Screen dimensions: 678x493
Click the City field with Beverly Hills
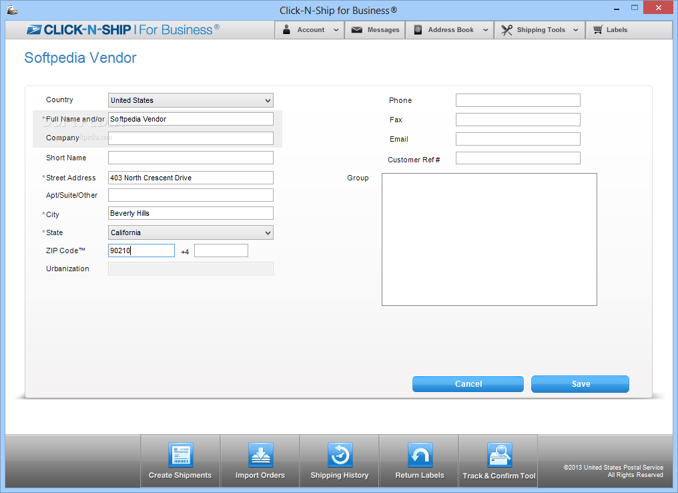(191, 213)
